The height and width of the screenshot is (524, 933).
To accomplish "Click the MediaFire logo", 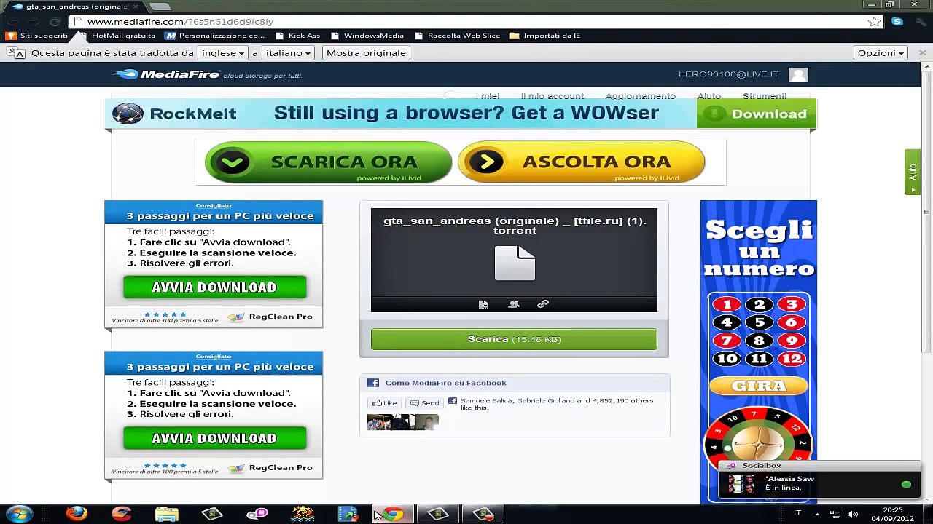I will (167, 74).
